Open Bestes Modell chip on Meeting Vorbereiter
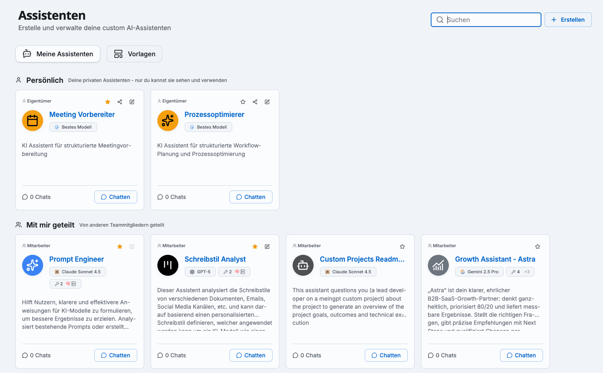The width and height of the screenshot is (603, 373). pyautogui.click(x=73, y=127)
